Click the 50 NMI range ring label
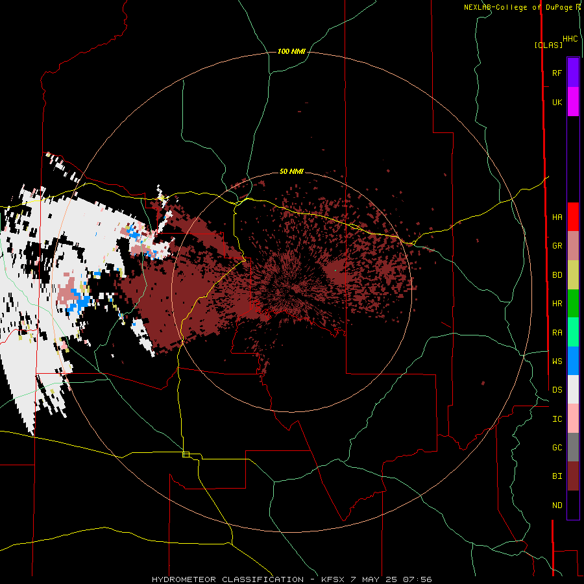Image resolution: width=584 pixels, height=584 pixels. click(x=291, y=171)
